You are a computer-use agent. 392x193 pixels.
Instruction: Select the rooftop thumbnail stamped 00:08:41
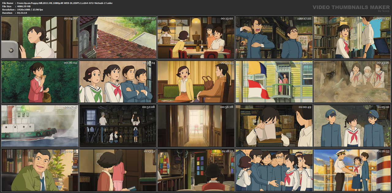pos(118,37)
